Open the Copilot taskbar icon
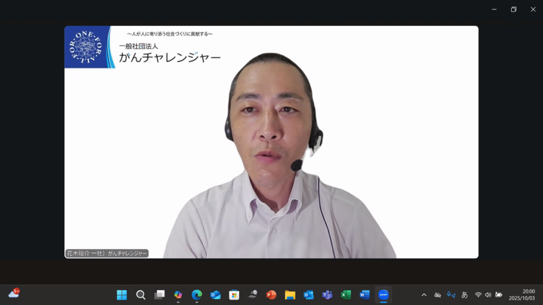The width and height of the screenshot is (543, 305). click(x=178, y=295)
